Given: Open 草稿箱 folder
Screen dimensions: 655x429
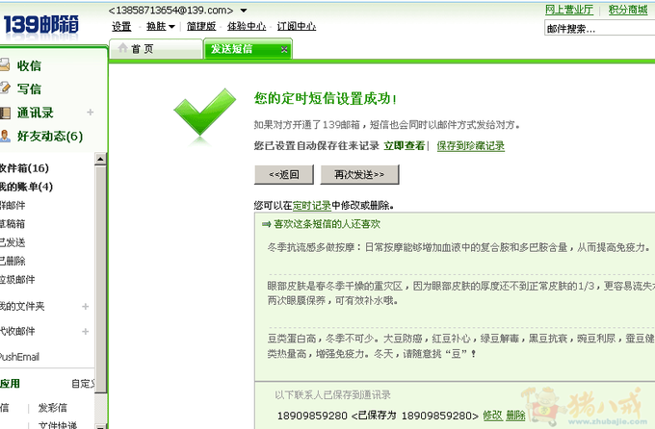Looking at the screenshot, I should [x=13, y=224].
